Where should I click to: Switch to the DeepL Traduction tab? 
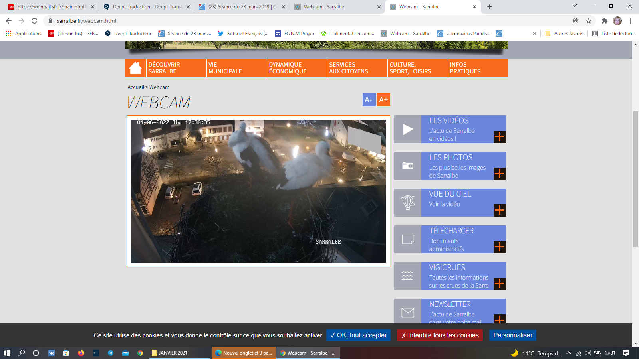click(147, 7)
